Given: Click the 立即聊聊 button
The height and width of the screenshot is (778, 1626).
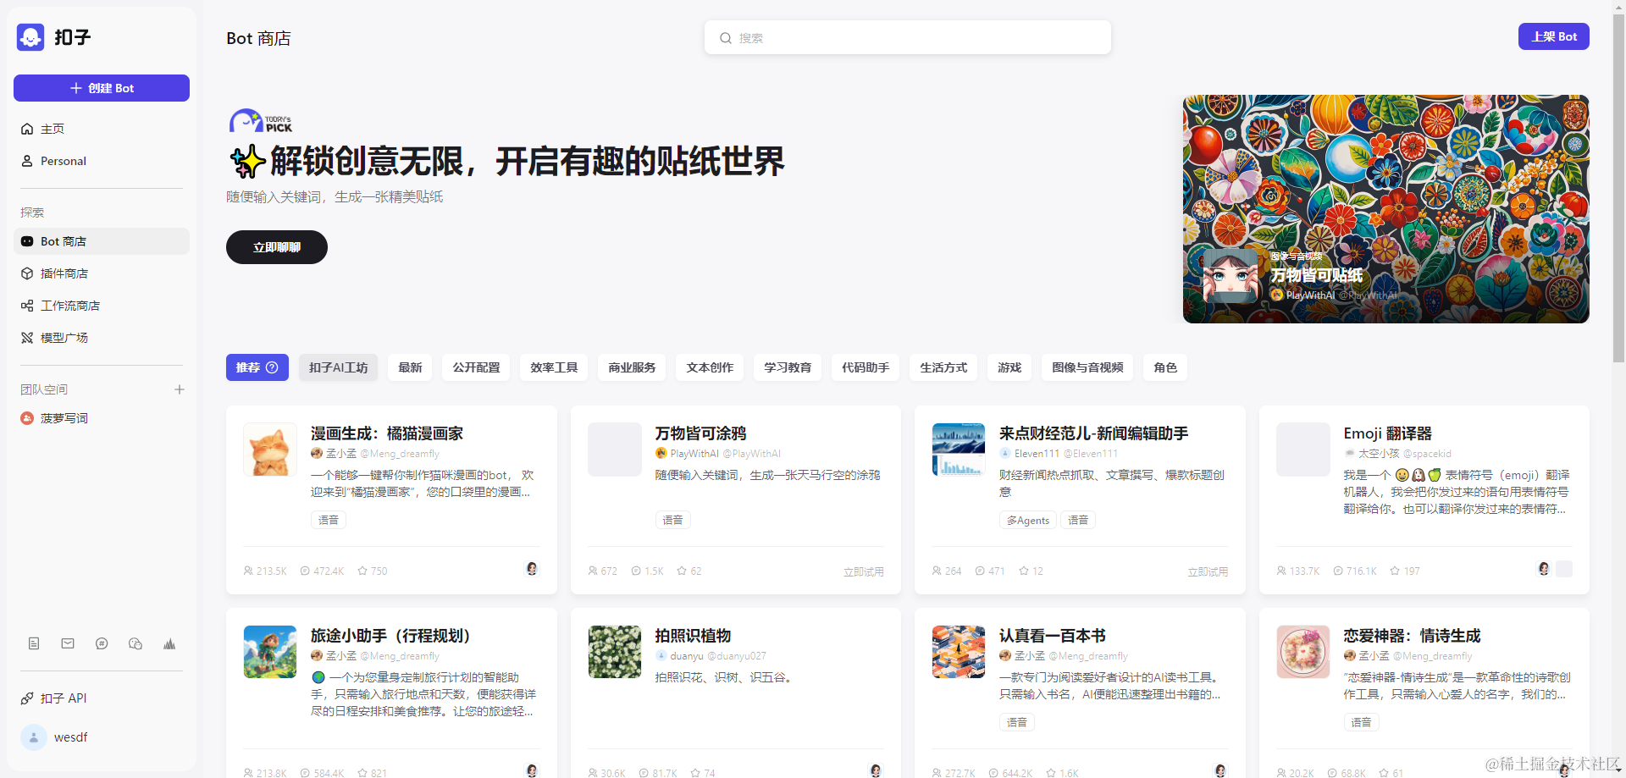Looking at the screenshot, I should [x=277, y=247].
